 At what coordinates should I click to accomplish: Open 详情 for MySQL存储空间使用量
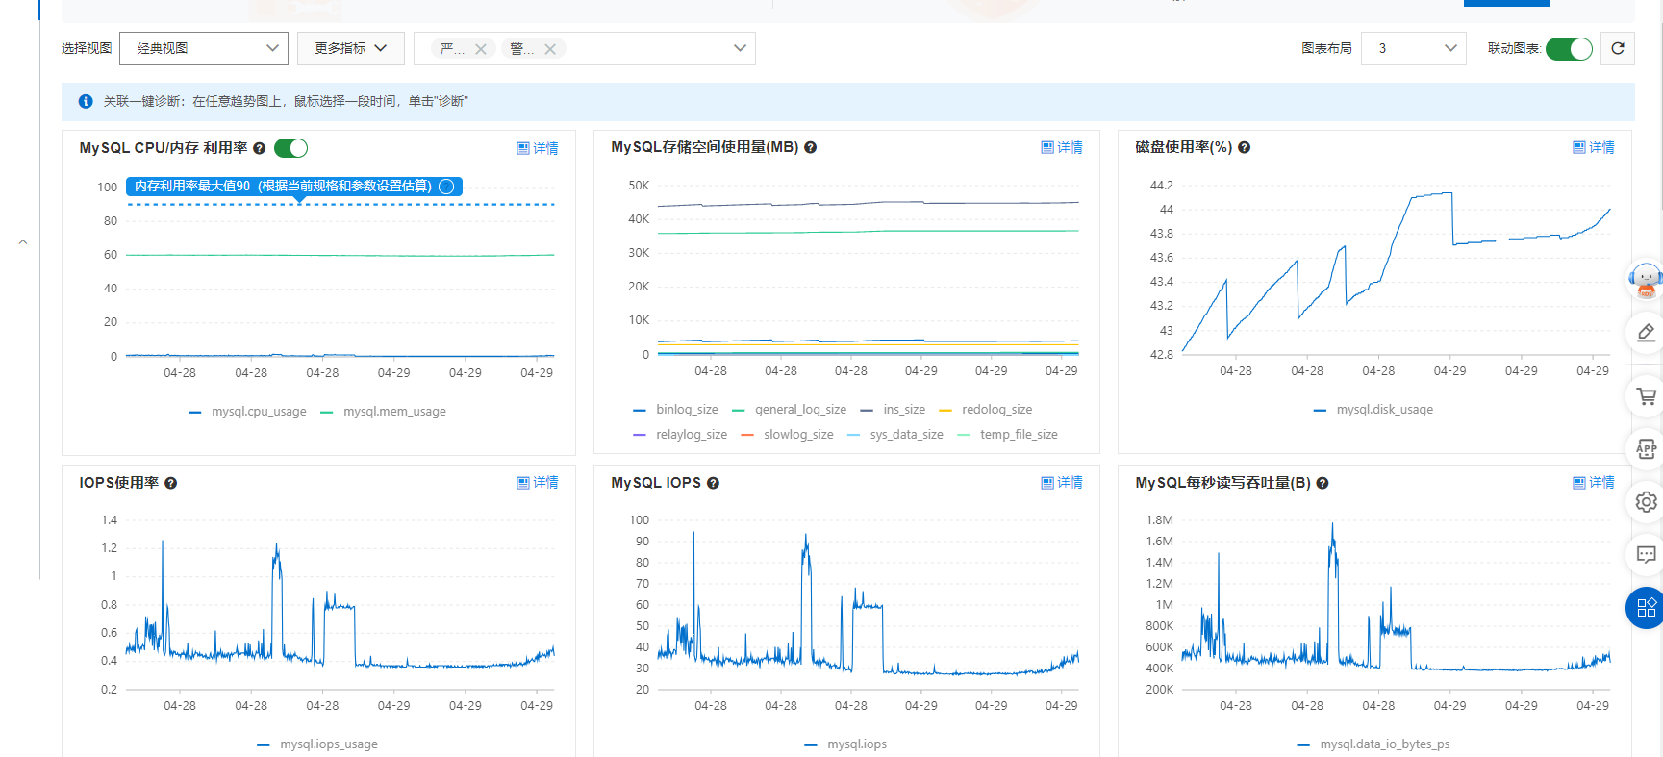(x=1062, y=147)
